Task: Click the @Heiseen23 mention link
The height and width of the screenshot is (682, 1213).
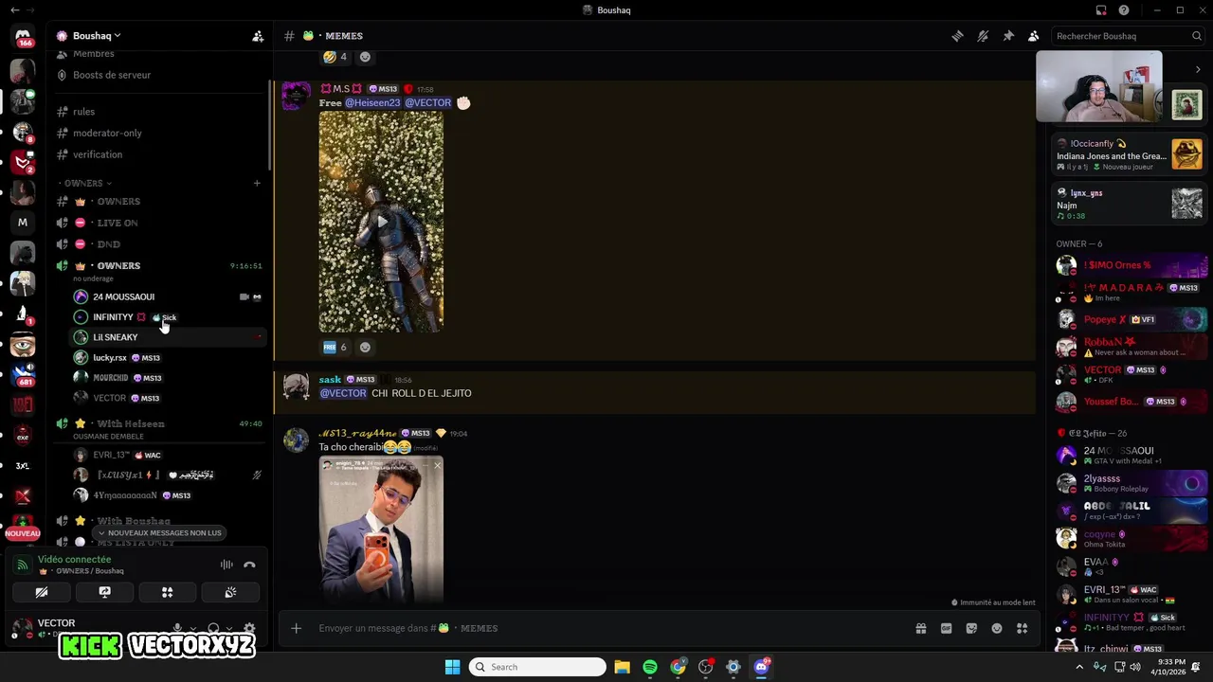Action: tap(372, 102)
